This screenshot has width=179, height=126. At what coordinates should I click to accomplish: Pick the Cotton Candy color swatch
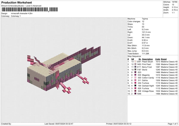pos(135,78)
